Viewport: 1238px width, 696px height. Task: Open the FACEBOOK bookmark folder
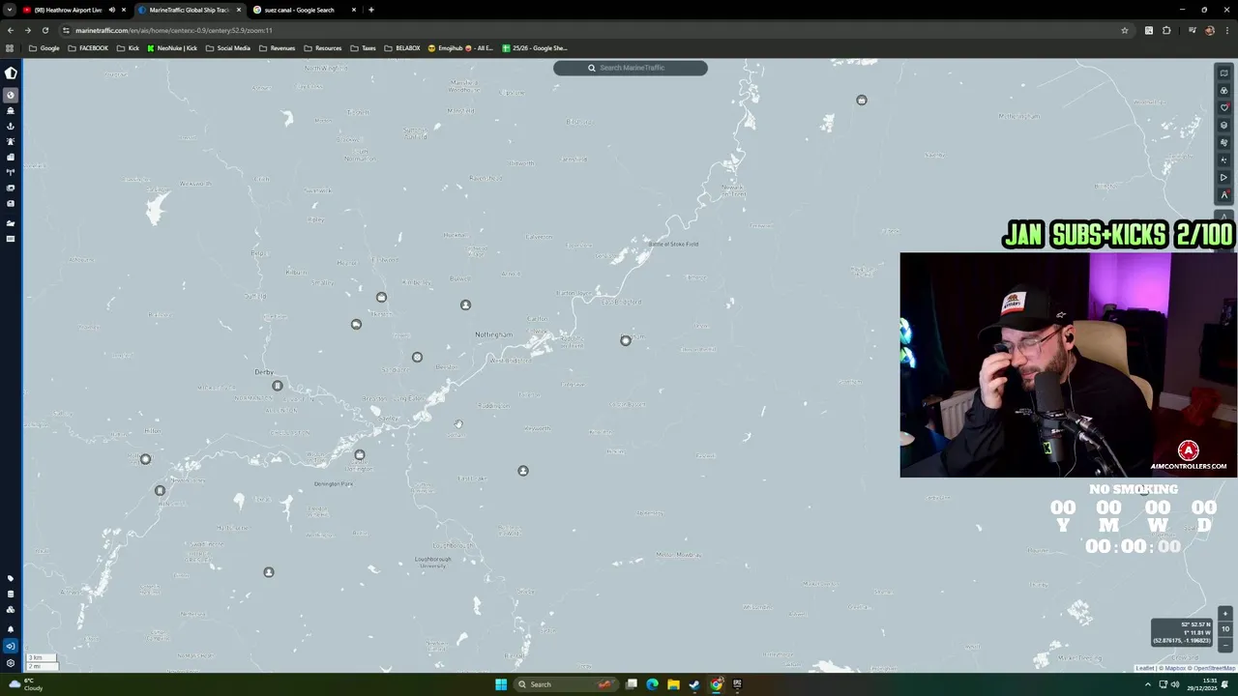pos(88,48)
